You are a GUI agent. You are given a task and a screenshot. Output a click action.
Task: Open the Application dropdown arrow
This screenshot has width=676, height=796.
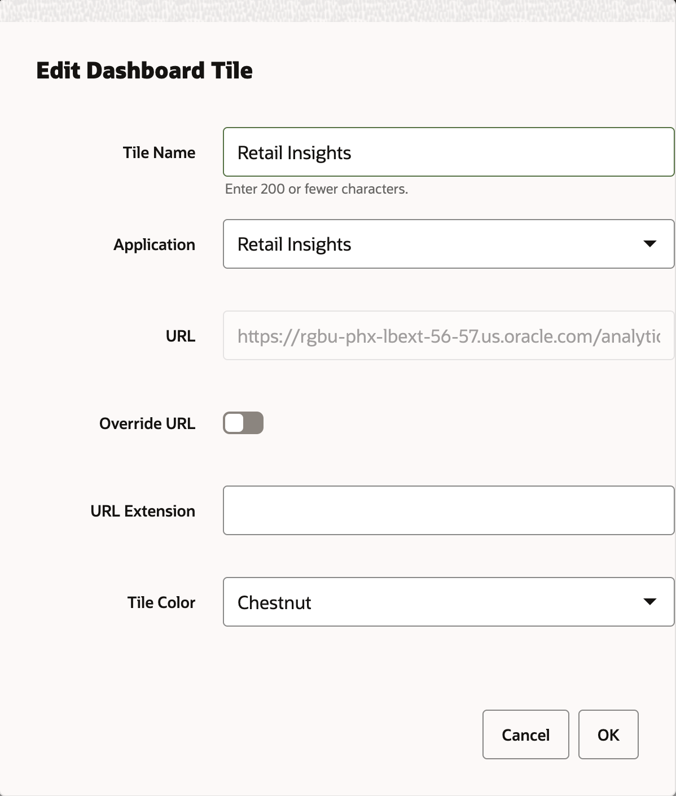[x=649, y=244]
